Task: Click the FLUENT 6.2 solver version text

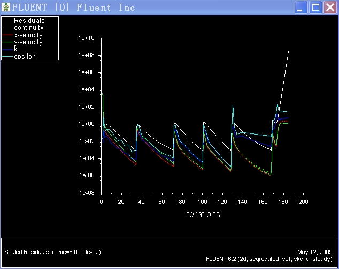Action: coord(270,259)
